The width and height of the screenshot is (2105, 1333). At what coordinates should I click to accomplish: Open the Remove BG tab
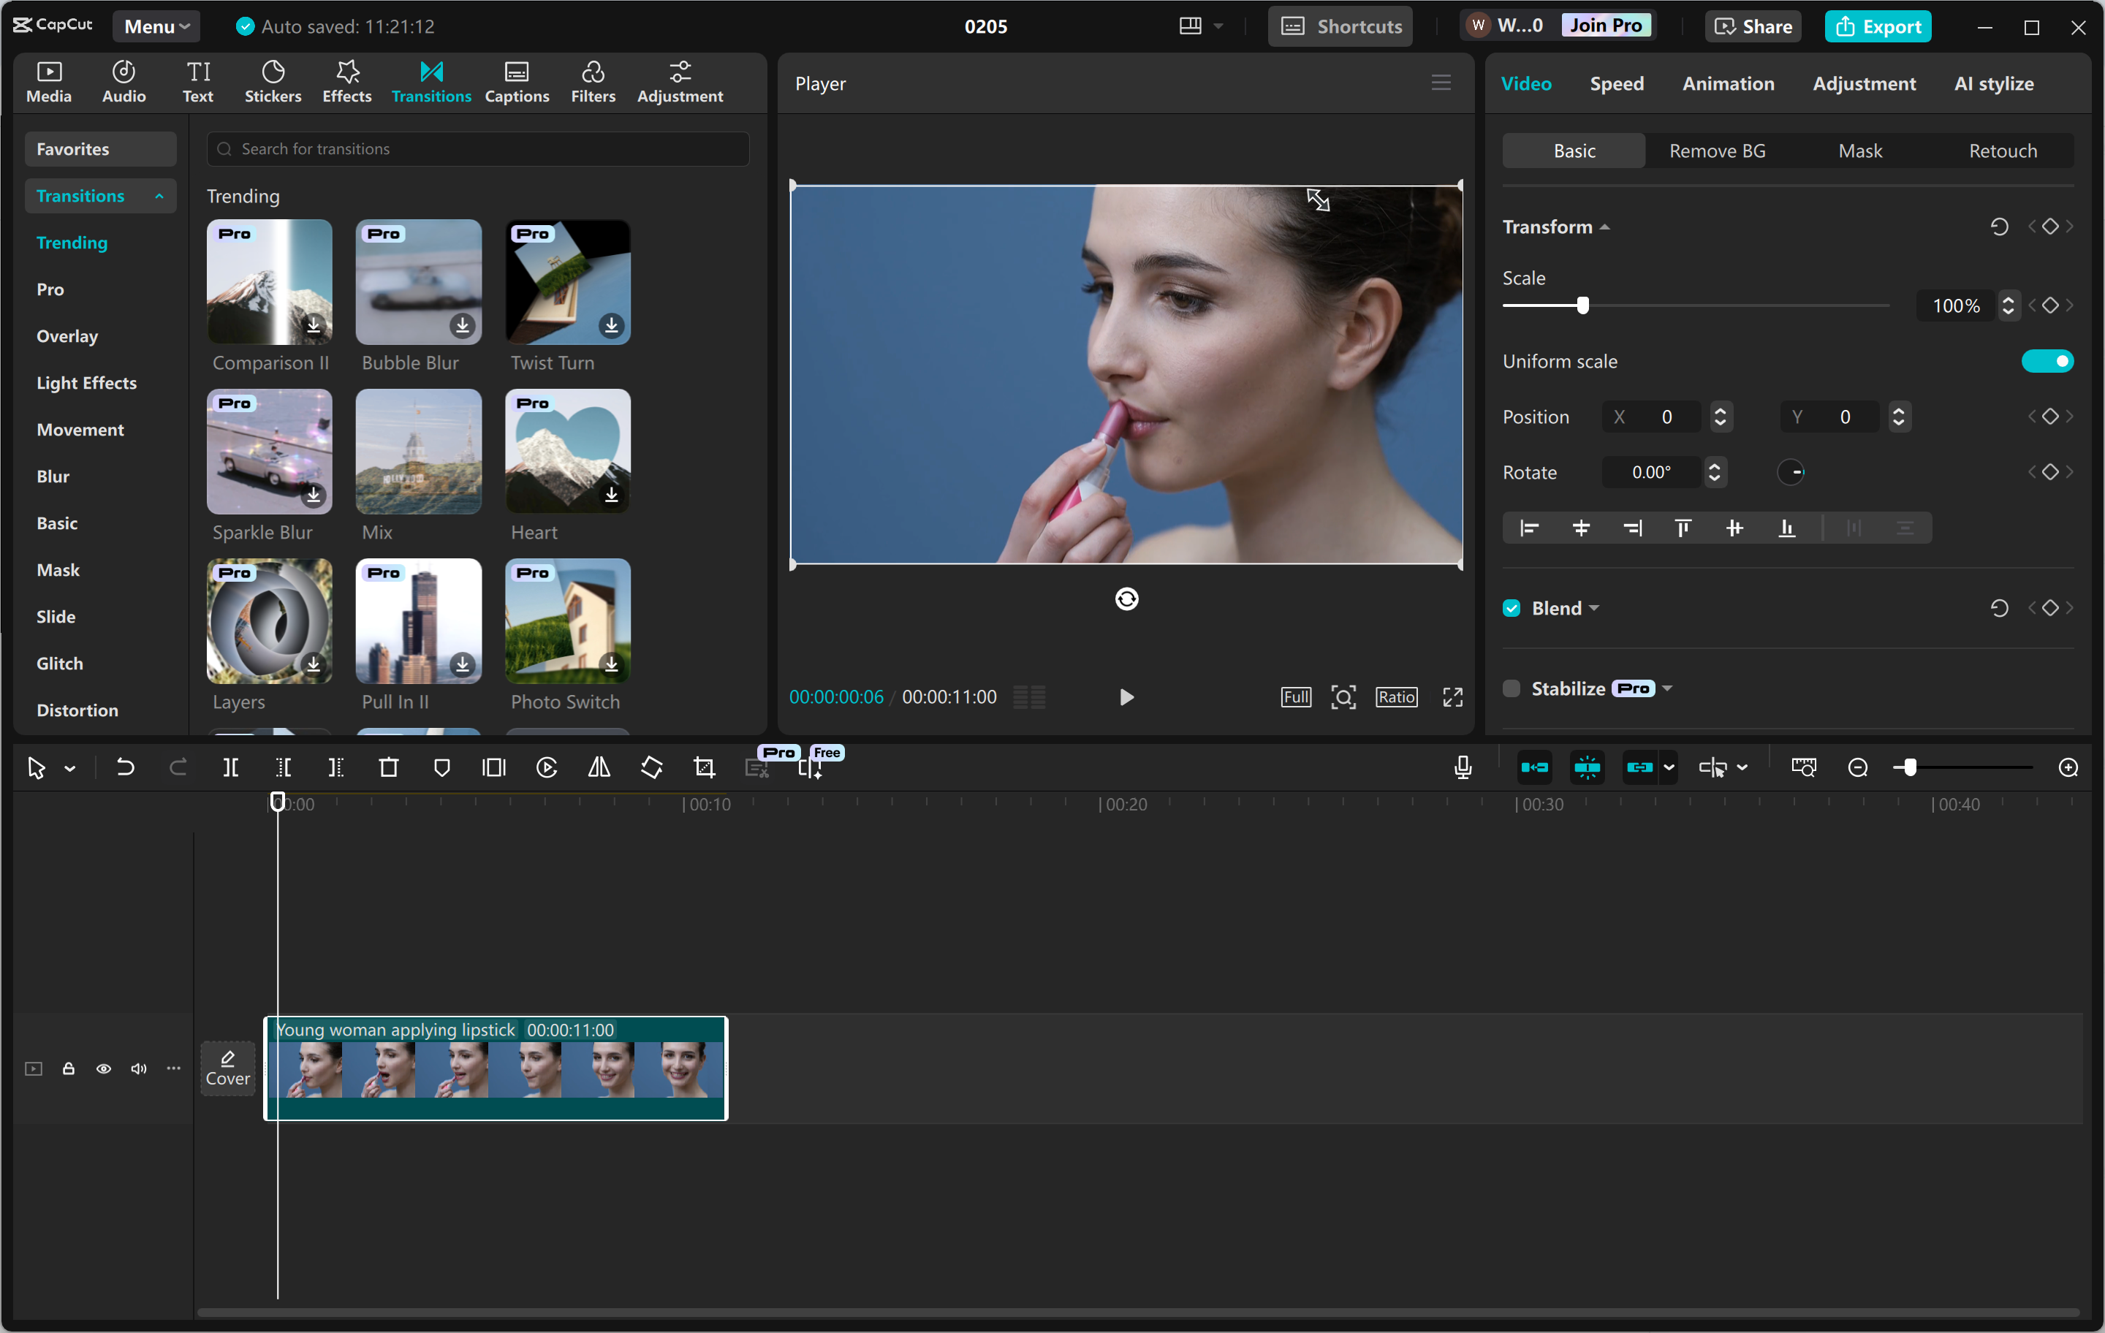click(x=1717, y=151)
